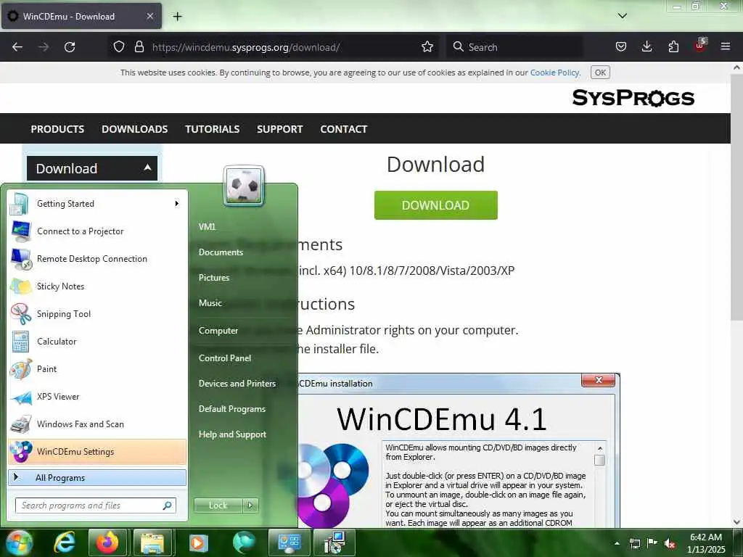
Task: Click the Action Center flag icon
Action: coord(652,543)
